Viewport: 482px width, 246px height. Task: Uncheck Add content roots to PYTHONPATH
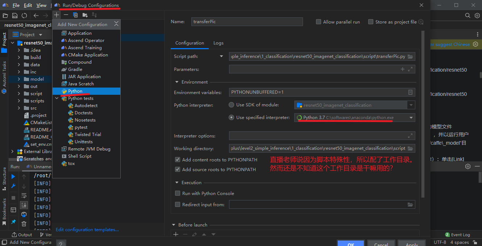pos(178,160)
